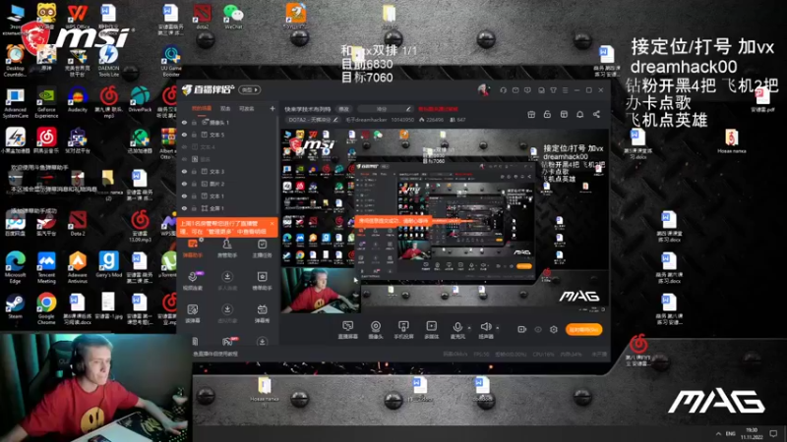Open the mail message icon
This screenshot has width=787, height=442.
click(x=515, y=90)
